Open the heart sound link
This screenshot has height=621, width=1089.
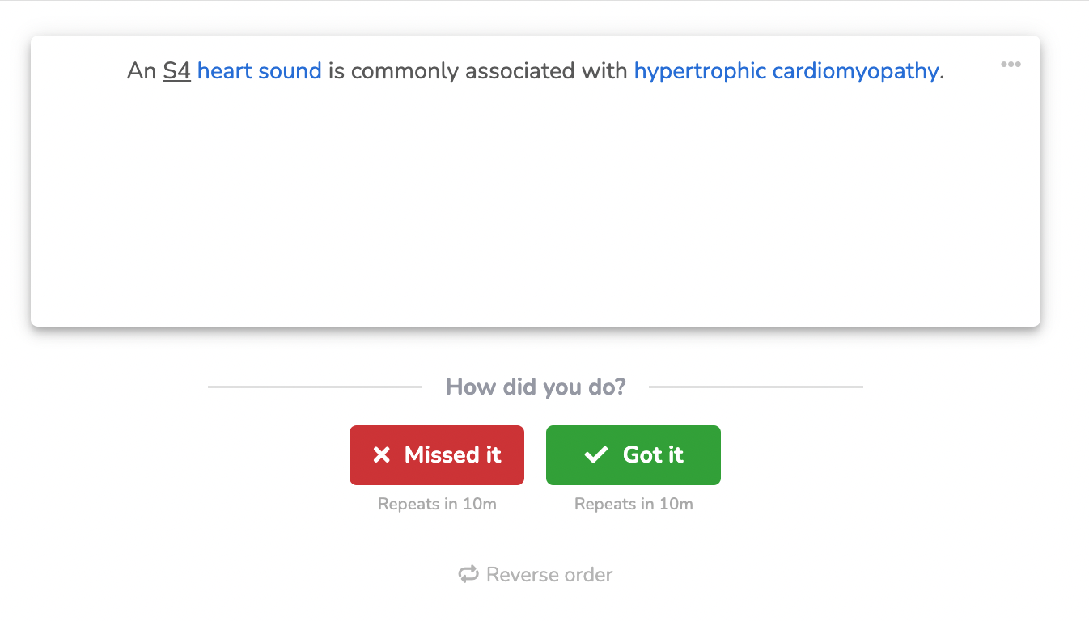(259, 71)
